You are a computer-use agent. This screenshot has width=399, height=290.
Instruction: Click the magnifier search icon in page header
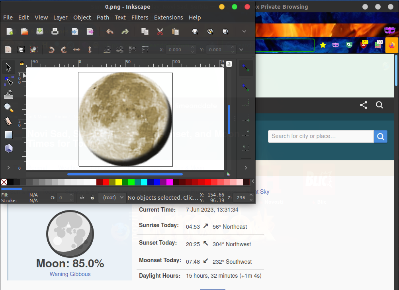click(x=379, y=105)
